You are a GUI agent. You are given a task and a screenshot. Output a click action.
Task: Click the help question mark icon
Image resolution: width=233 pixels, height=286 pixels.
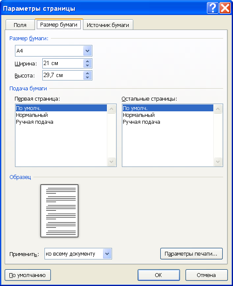[x=212, y=8]
